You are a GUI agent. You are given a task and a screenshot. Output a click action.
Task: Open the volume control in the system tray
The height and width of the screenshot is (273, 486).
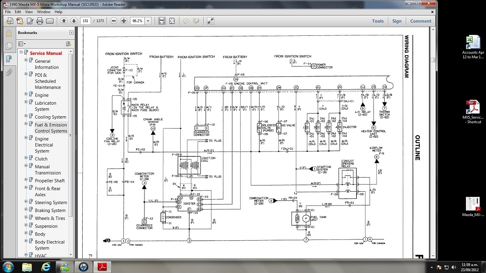(x=454, y=267)
